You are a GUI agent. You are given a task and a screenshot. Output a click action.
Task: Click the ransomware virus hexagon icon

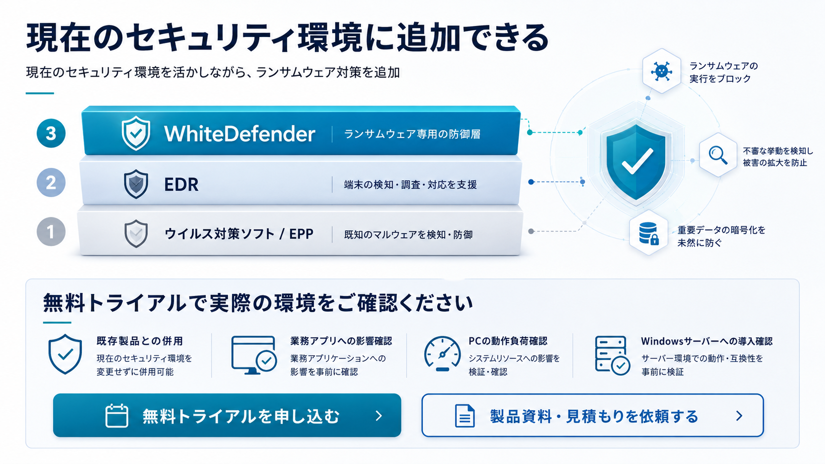[662, 71]
